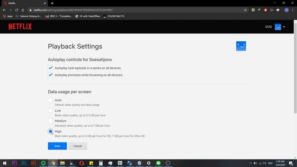Viewport: 297px width, 167px height.
Task: Launch Adobe Photoshop from taskbar
Action: (x=24, y=163)
